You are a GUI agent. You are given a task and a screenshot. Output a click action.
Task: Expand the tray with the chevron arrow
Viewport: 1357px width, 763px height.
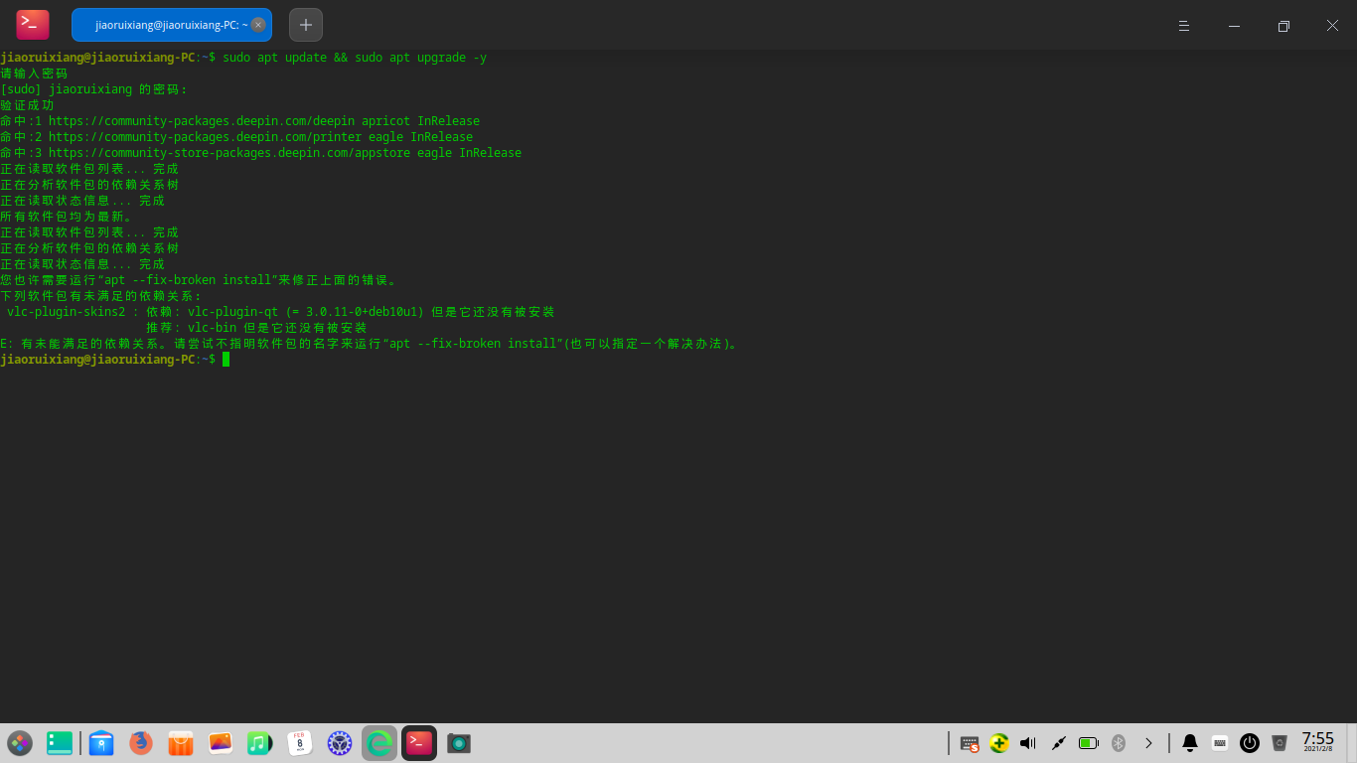coord(1149,743)
